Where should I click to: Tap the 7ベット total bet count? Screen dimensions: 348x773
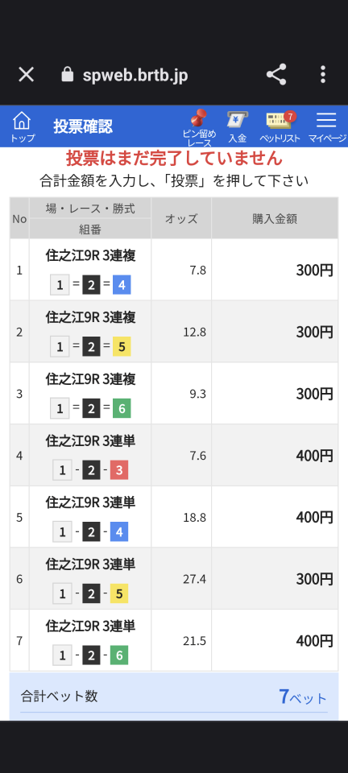[x=303, y=697]
